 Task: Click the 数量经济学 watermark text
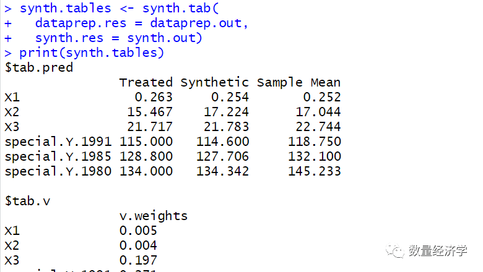click(438, 251)
